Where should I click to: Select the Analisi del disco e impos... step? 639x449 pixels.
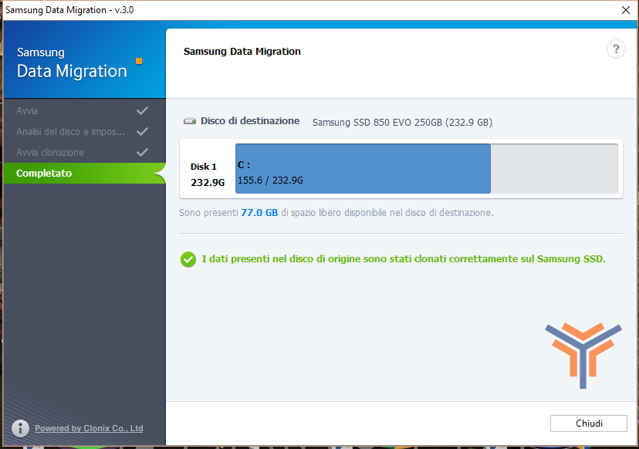pos(84,132)
